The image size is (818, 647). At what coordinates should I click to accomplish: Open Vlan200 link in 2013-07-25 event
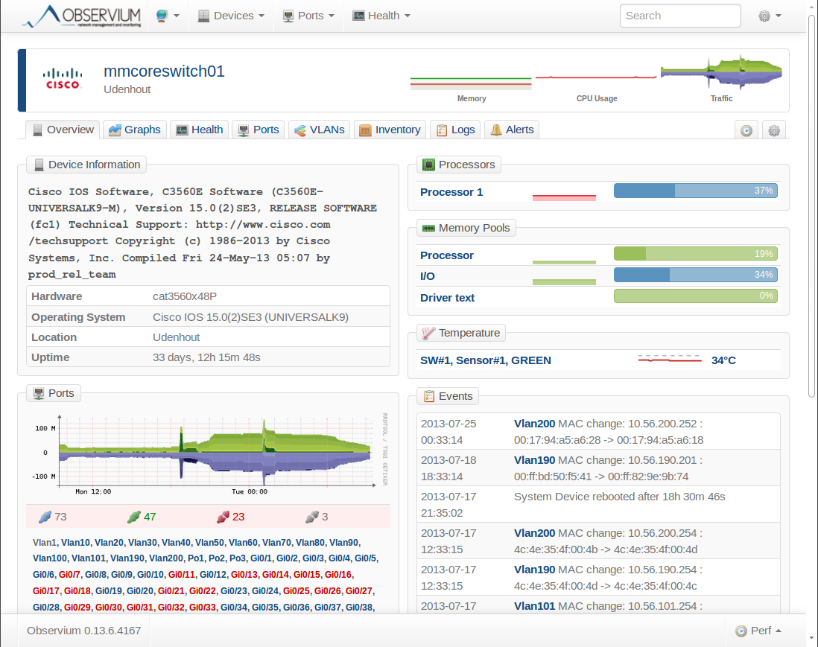click(x=535, y=424)
